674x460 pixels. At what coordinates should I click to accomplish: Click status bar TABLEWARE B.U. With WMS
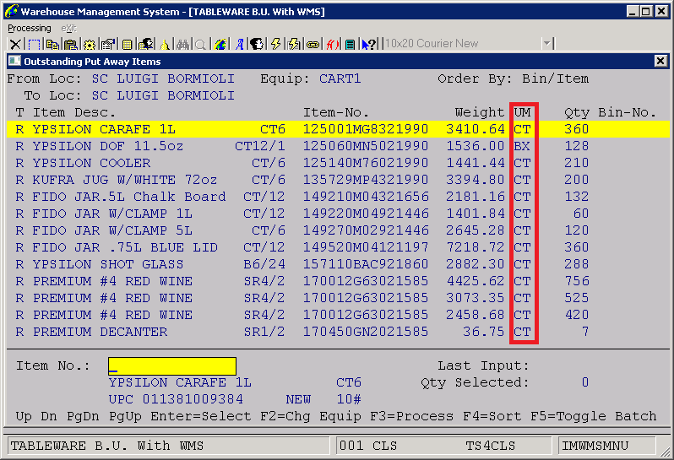(107, 446)
